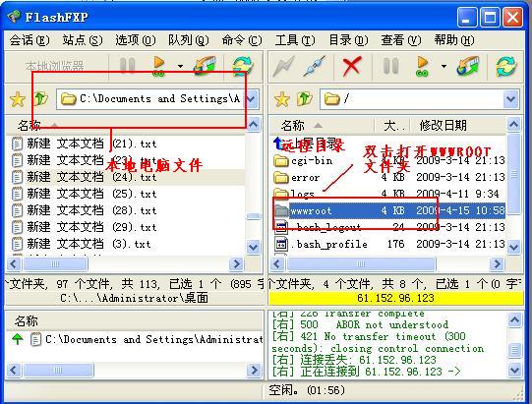This screenshot has height=404, width=532.
Task: Open dropdown arrow beside remote Go button
Action: [443, 66]
